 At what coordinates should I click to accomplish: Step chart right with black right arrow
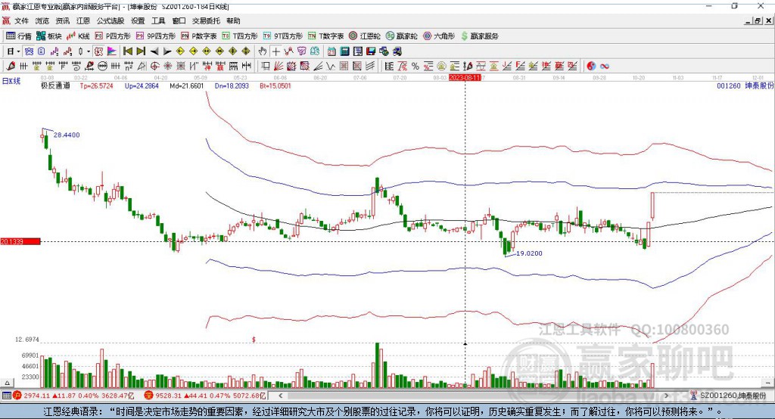pos(167,51)
